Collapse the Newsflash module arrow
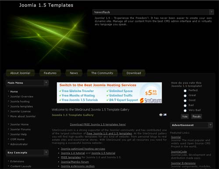Viewport: 219px width, 169px height. pos(212,12)
